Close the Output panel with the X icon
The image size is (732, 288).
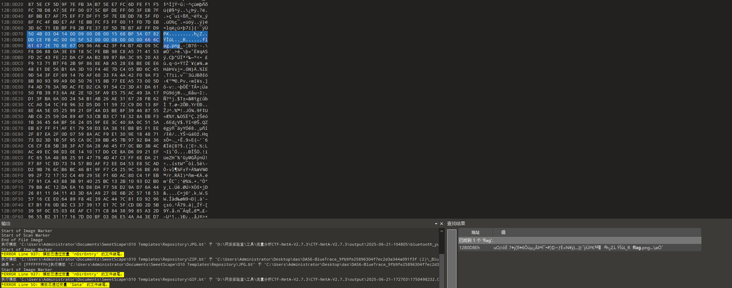pyautogui.click(x=441, y=224)
